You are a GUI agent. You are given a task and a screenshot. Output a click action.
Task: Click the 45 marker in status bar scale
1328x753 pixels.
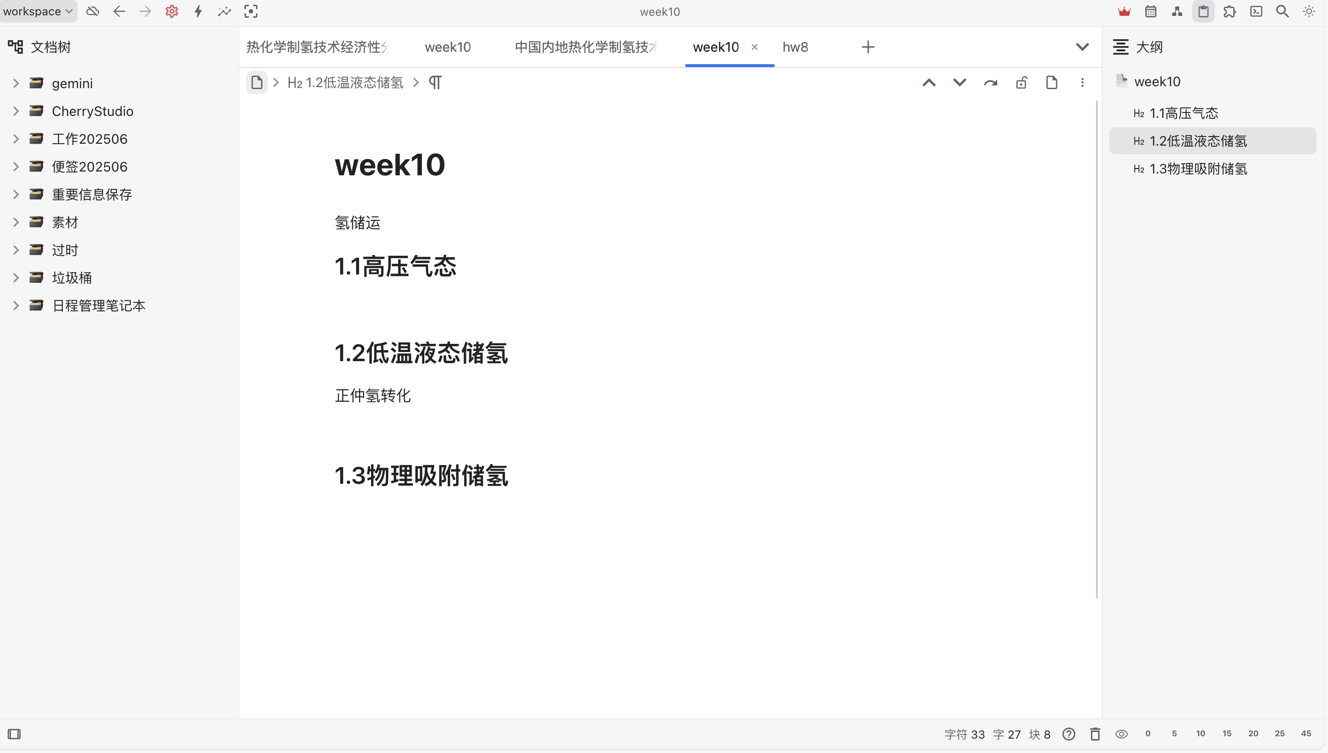pos(1306,733)
